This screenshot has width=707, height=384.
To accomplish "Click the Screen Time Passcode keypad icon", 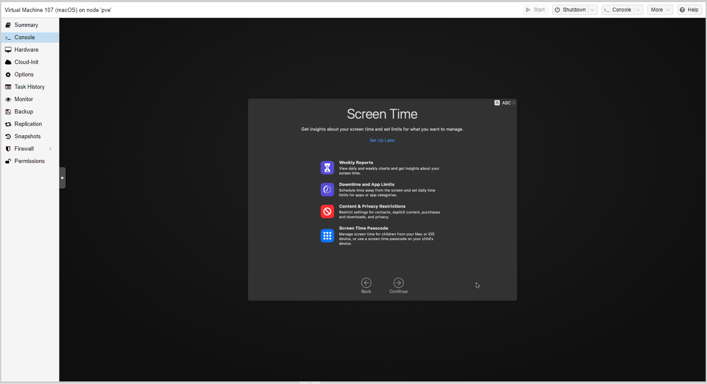I will [327, 236].
